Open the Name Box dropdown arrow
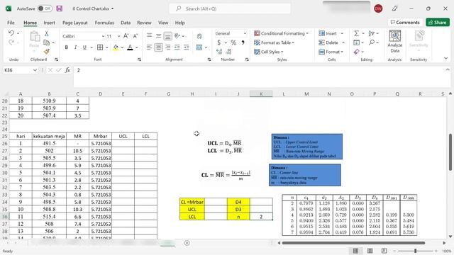Screen dimensions: 454x255 tap(35, 70)
